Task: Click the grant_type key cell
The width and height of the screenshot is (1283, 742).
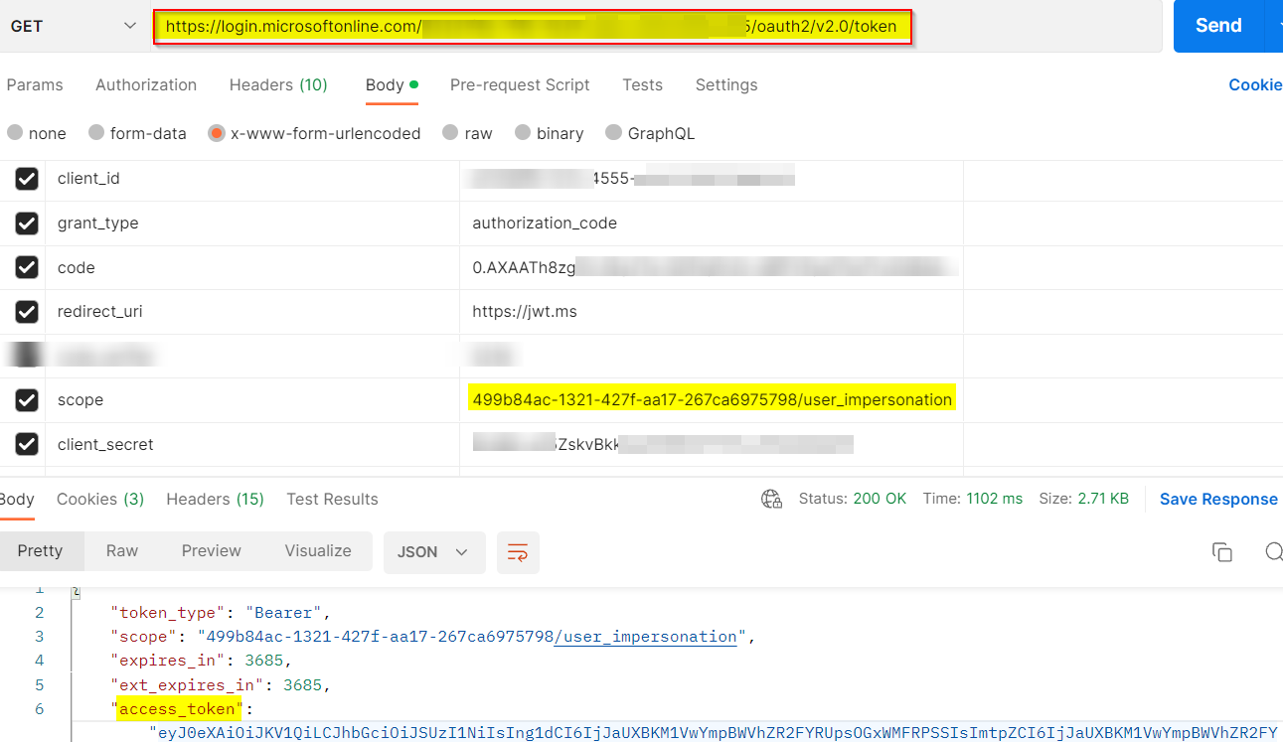Action: coord(252,223)
